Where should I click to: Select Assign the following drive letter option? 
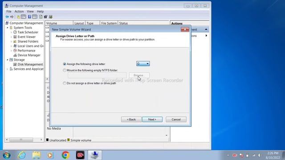(x=65, y=64)
